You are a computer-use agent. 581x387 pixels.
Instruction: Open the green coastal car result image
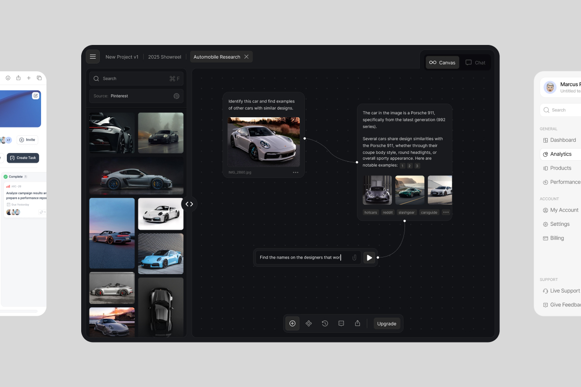coord(410,190)
